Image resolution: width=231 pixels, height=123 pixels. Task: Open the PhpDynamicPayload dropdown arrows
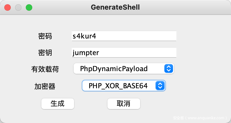[168, 69]
